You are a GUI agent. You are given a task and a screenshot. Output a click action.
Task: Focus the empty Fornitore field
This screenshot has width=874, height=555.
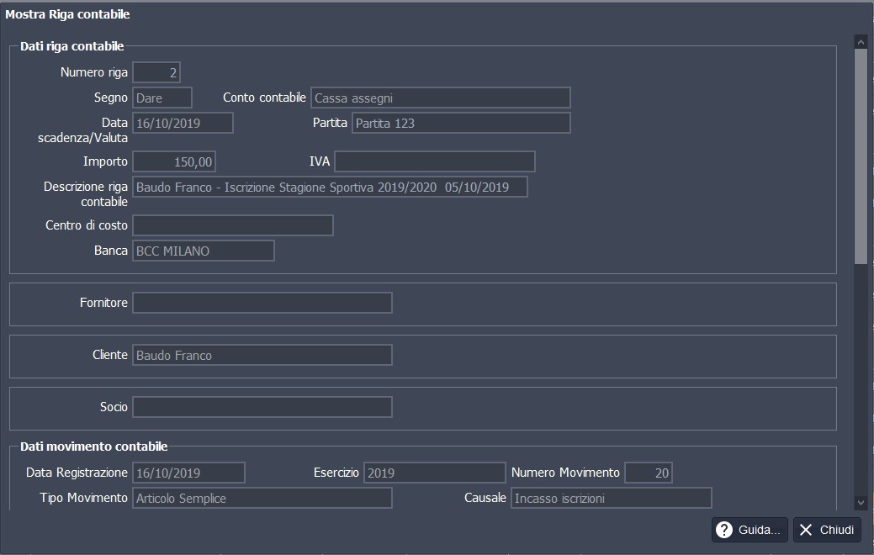(x=262, y=303)
